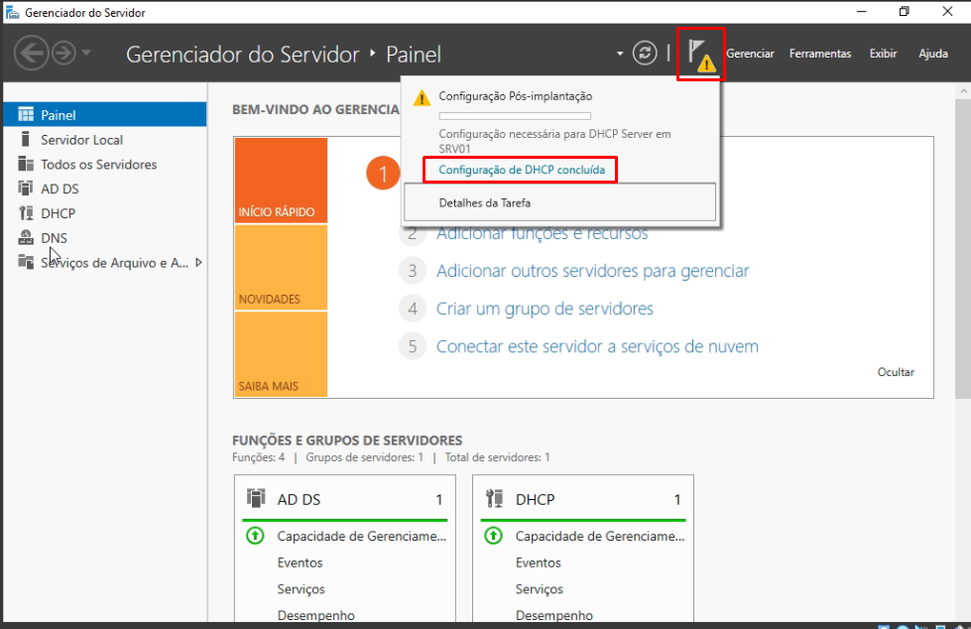Click green status icon in AD DS tile
This screenshot has width=971, height=629.
(255, 536)
